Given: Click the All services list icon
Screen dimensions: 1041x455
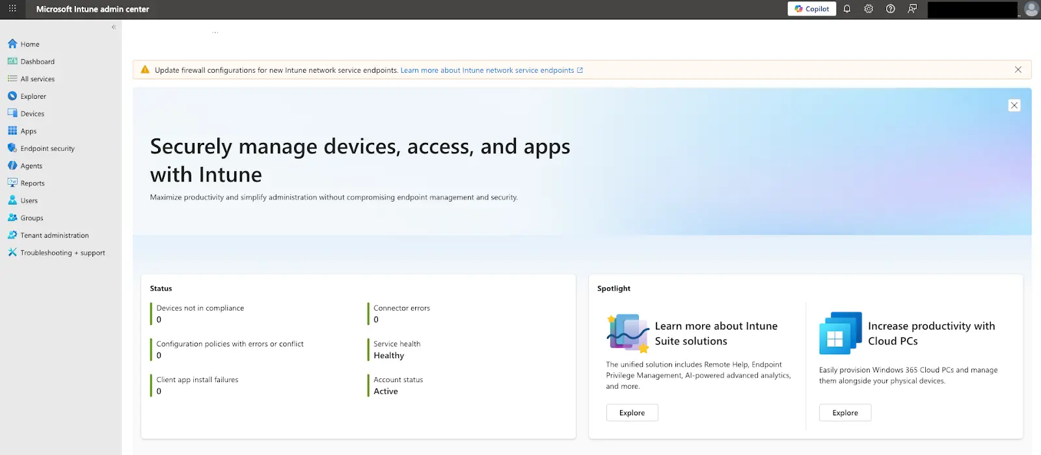Looking at the screenshot, I should coord(12,79).
